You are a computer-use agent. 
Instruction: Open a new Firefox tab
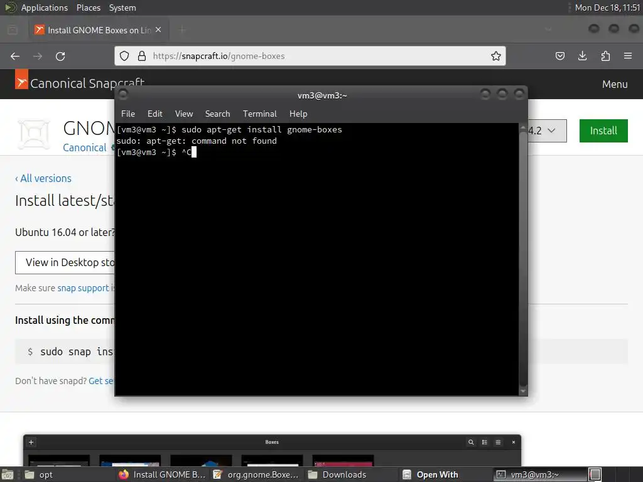[x=182, y=29]
